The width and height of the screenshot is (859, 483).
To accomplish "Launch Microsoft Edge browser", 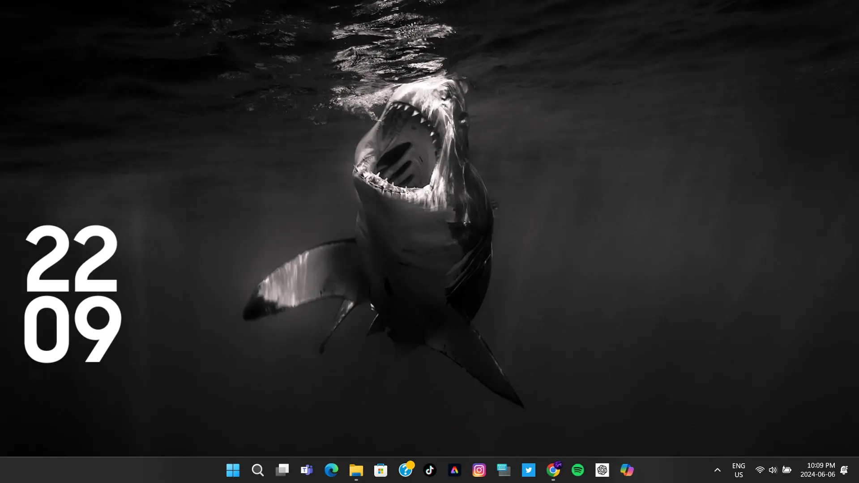I will 331,470.
